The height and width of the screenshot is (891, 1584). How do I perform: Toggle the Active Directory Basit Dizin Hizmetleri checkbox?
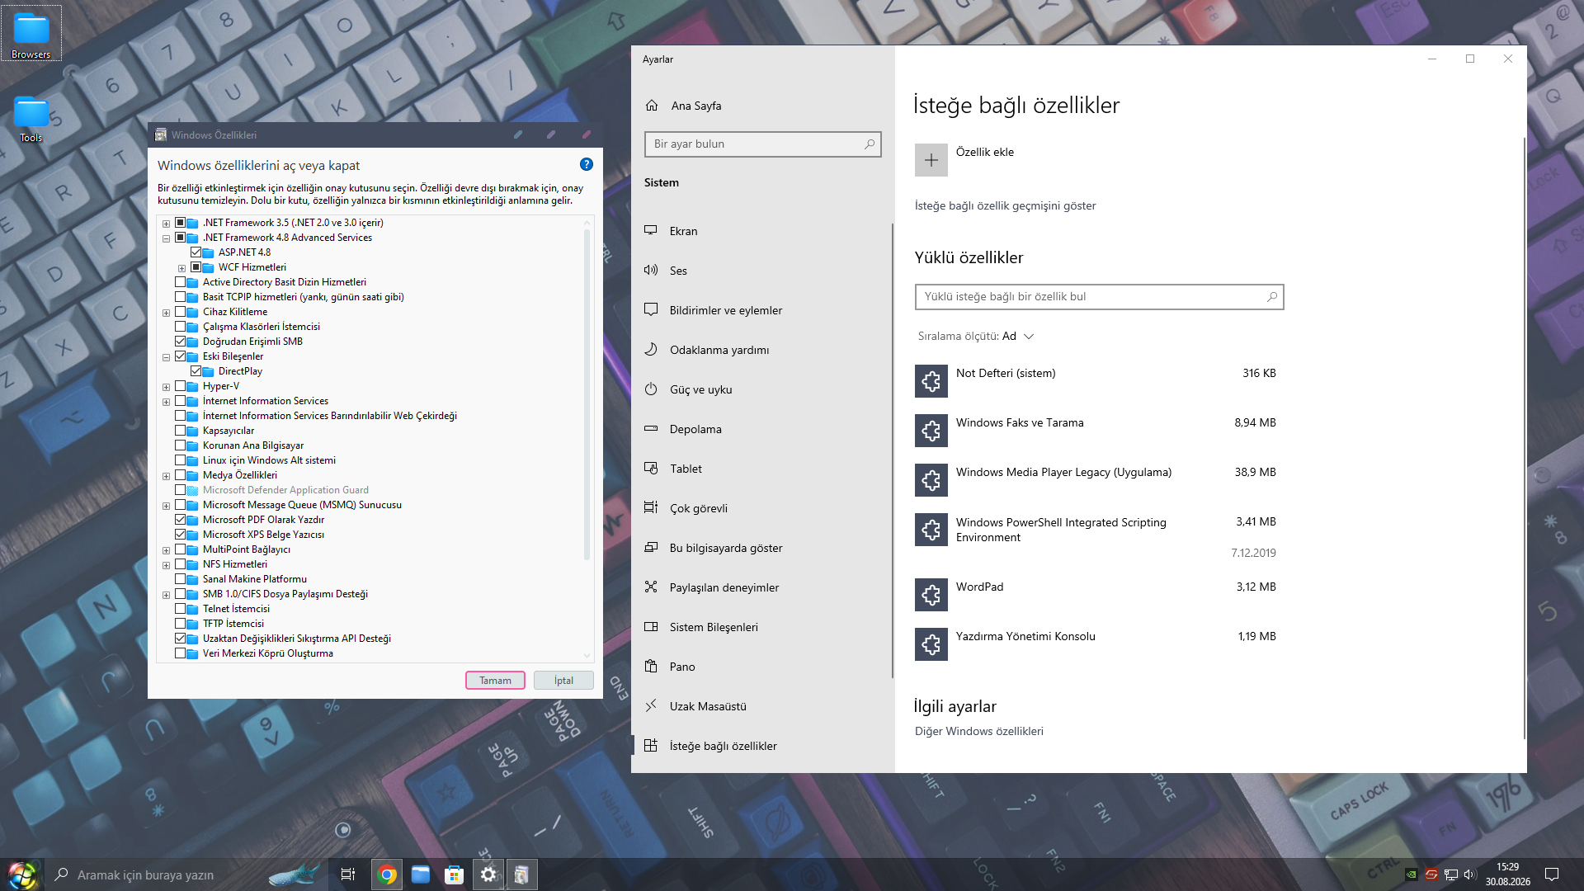coord(181,282)
